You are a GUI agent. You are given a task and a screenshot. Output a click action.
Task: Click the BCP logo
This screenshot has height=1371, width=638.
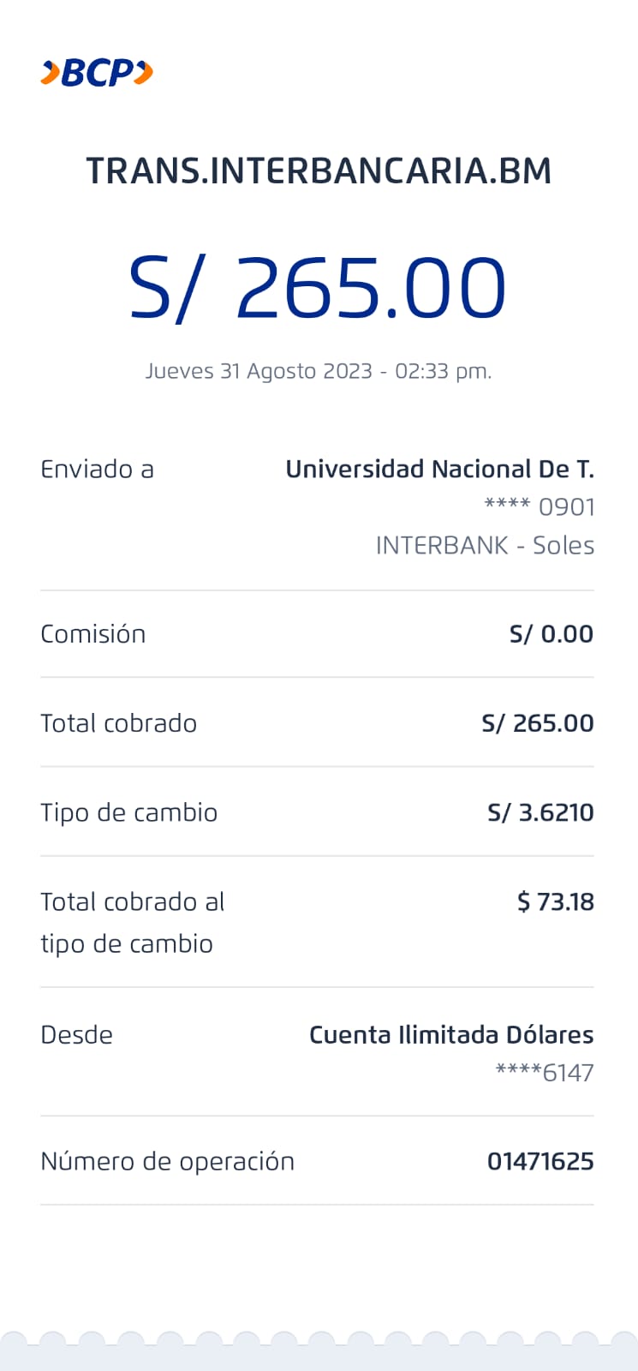tap(97, 74)
